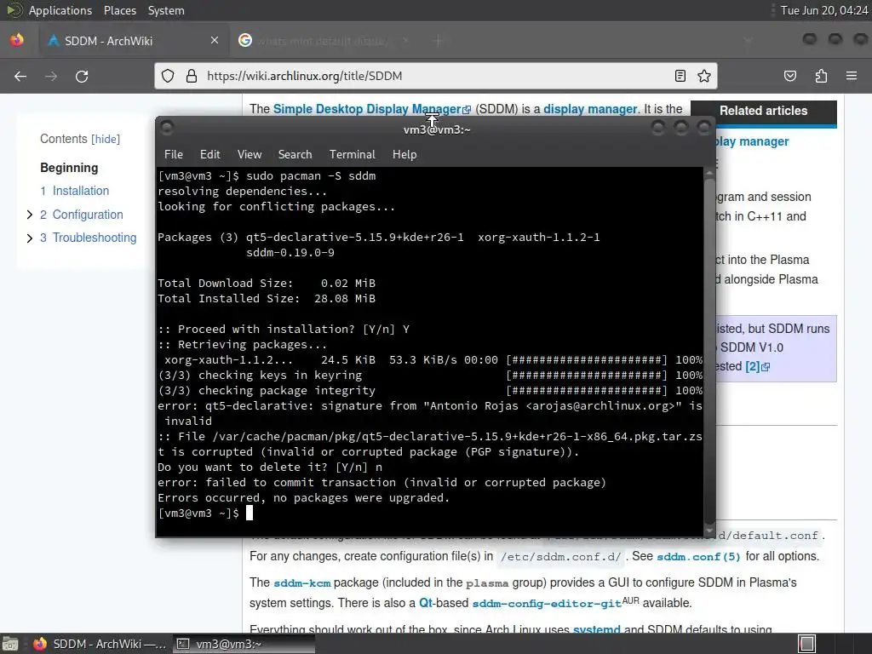Click the Firefox forward arrow
The width and height of the screenshot is (872, 654).
click(51, 76)
